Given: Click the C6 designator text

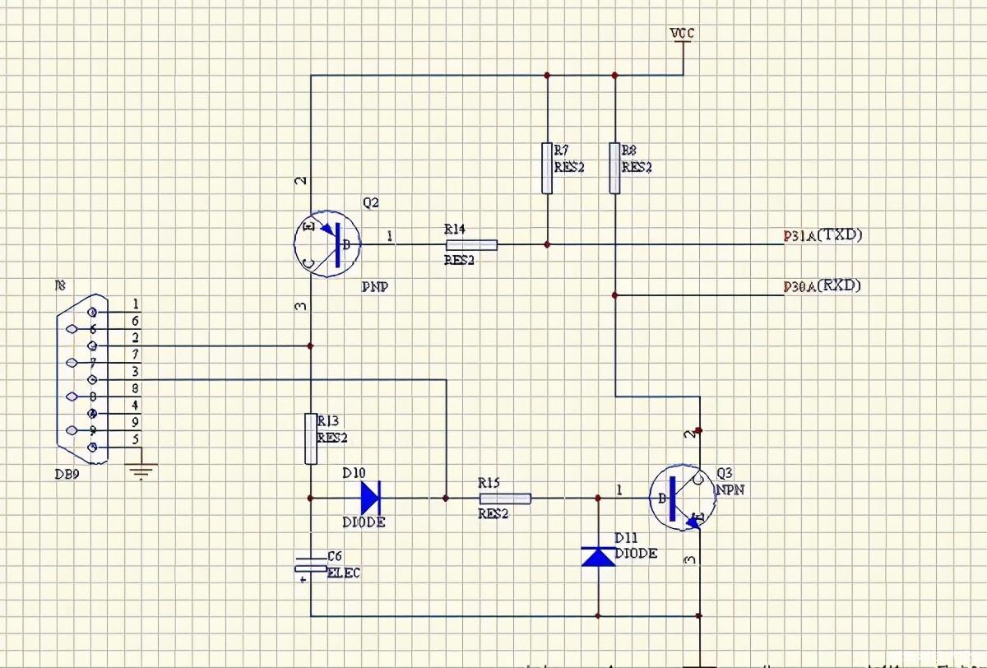Looking at the screenshot, I should click(334, 557).
